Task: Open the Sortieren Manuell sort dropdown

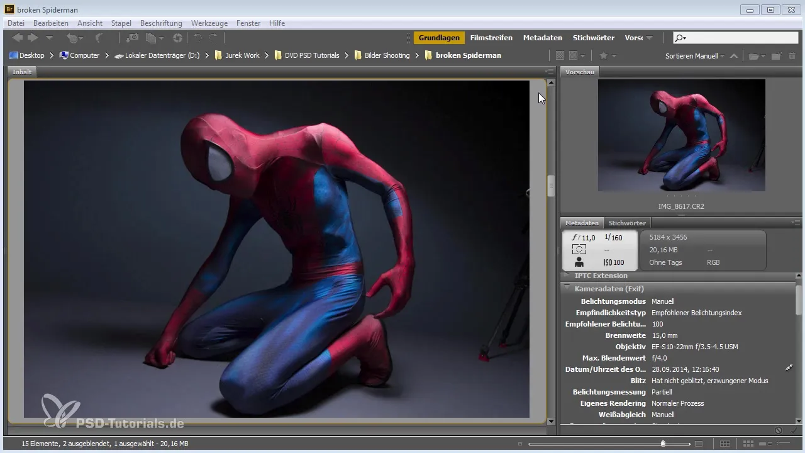Action: (695, 56)
